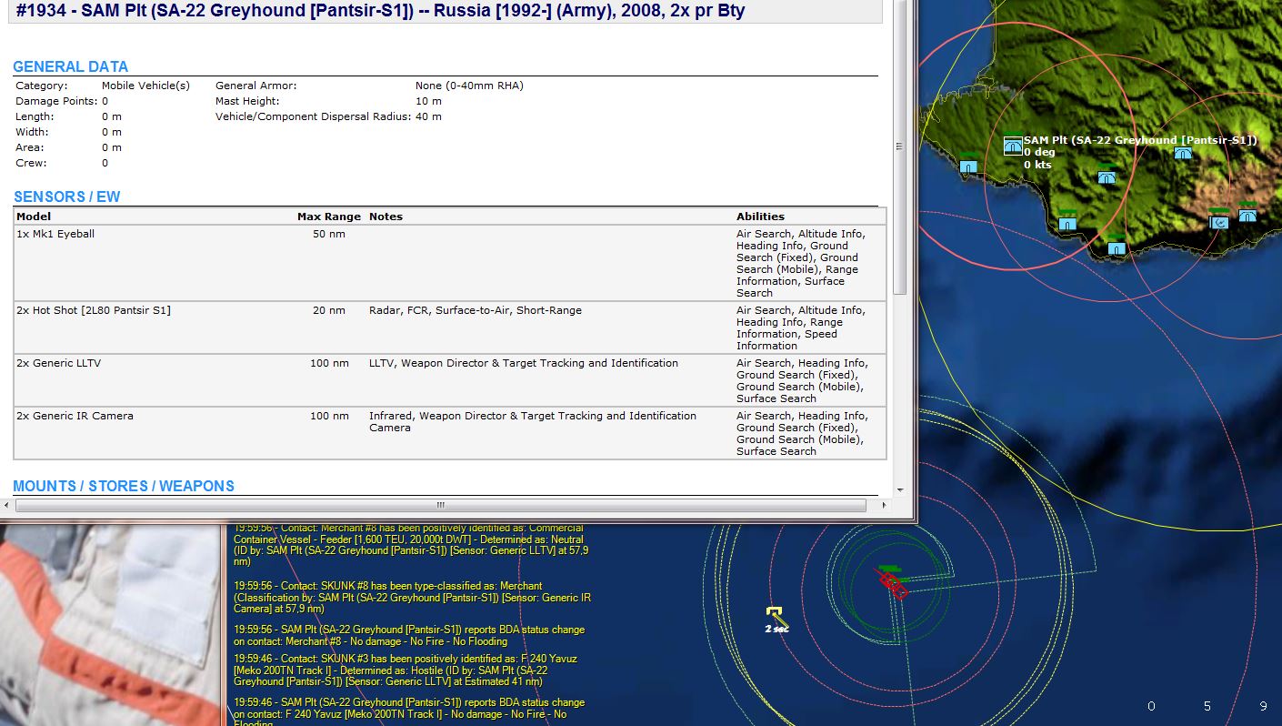This screenshot has width=1282, height=726.
Task: Click the 50 nm max range value
Action: coord(331,234)
